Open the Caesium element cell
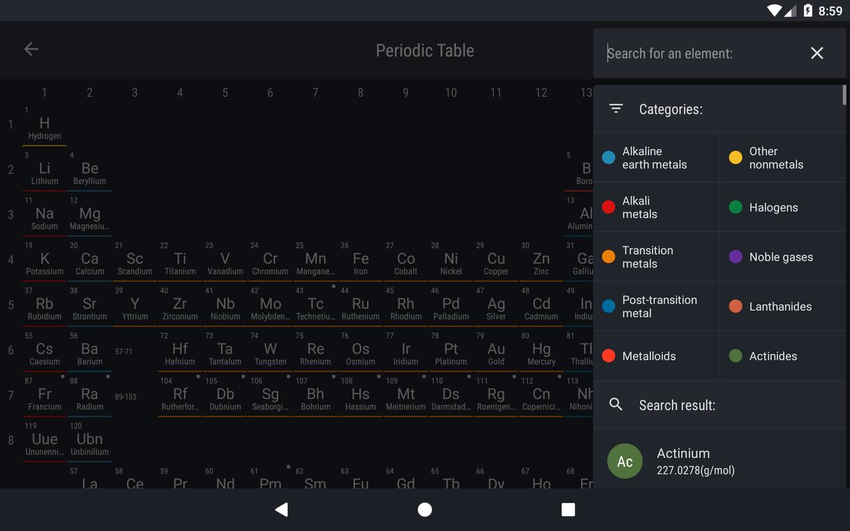Image resolution: width=850 pixels, height=531 pixels. [44, 352]
